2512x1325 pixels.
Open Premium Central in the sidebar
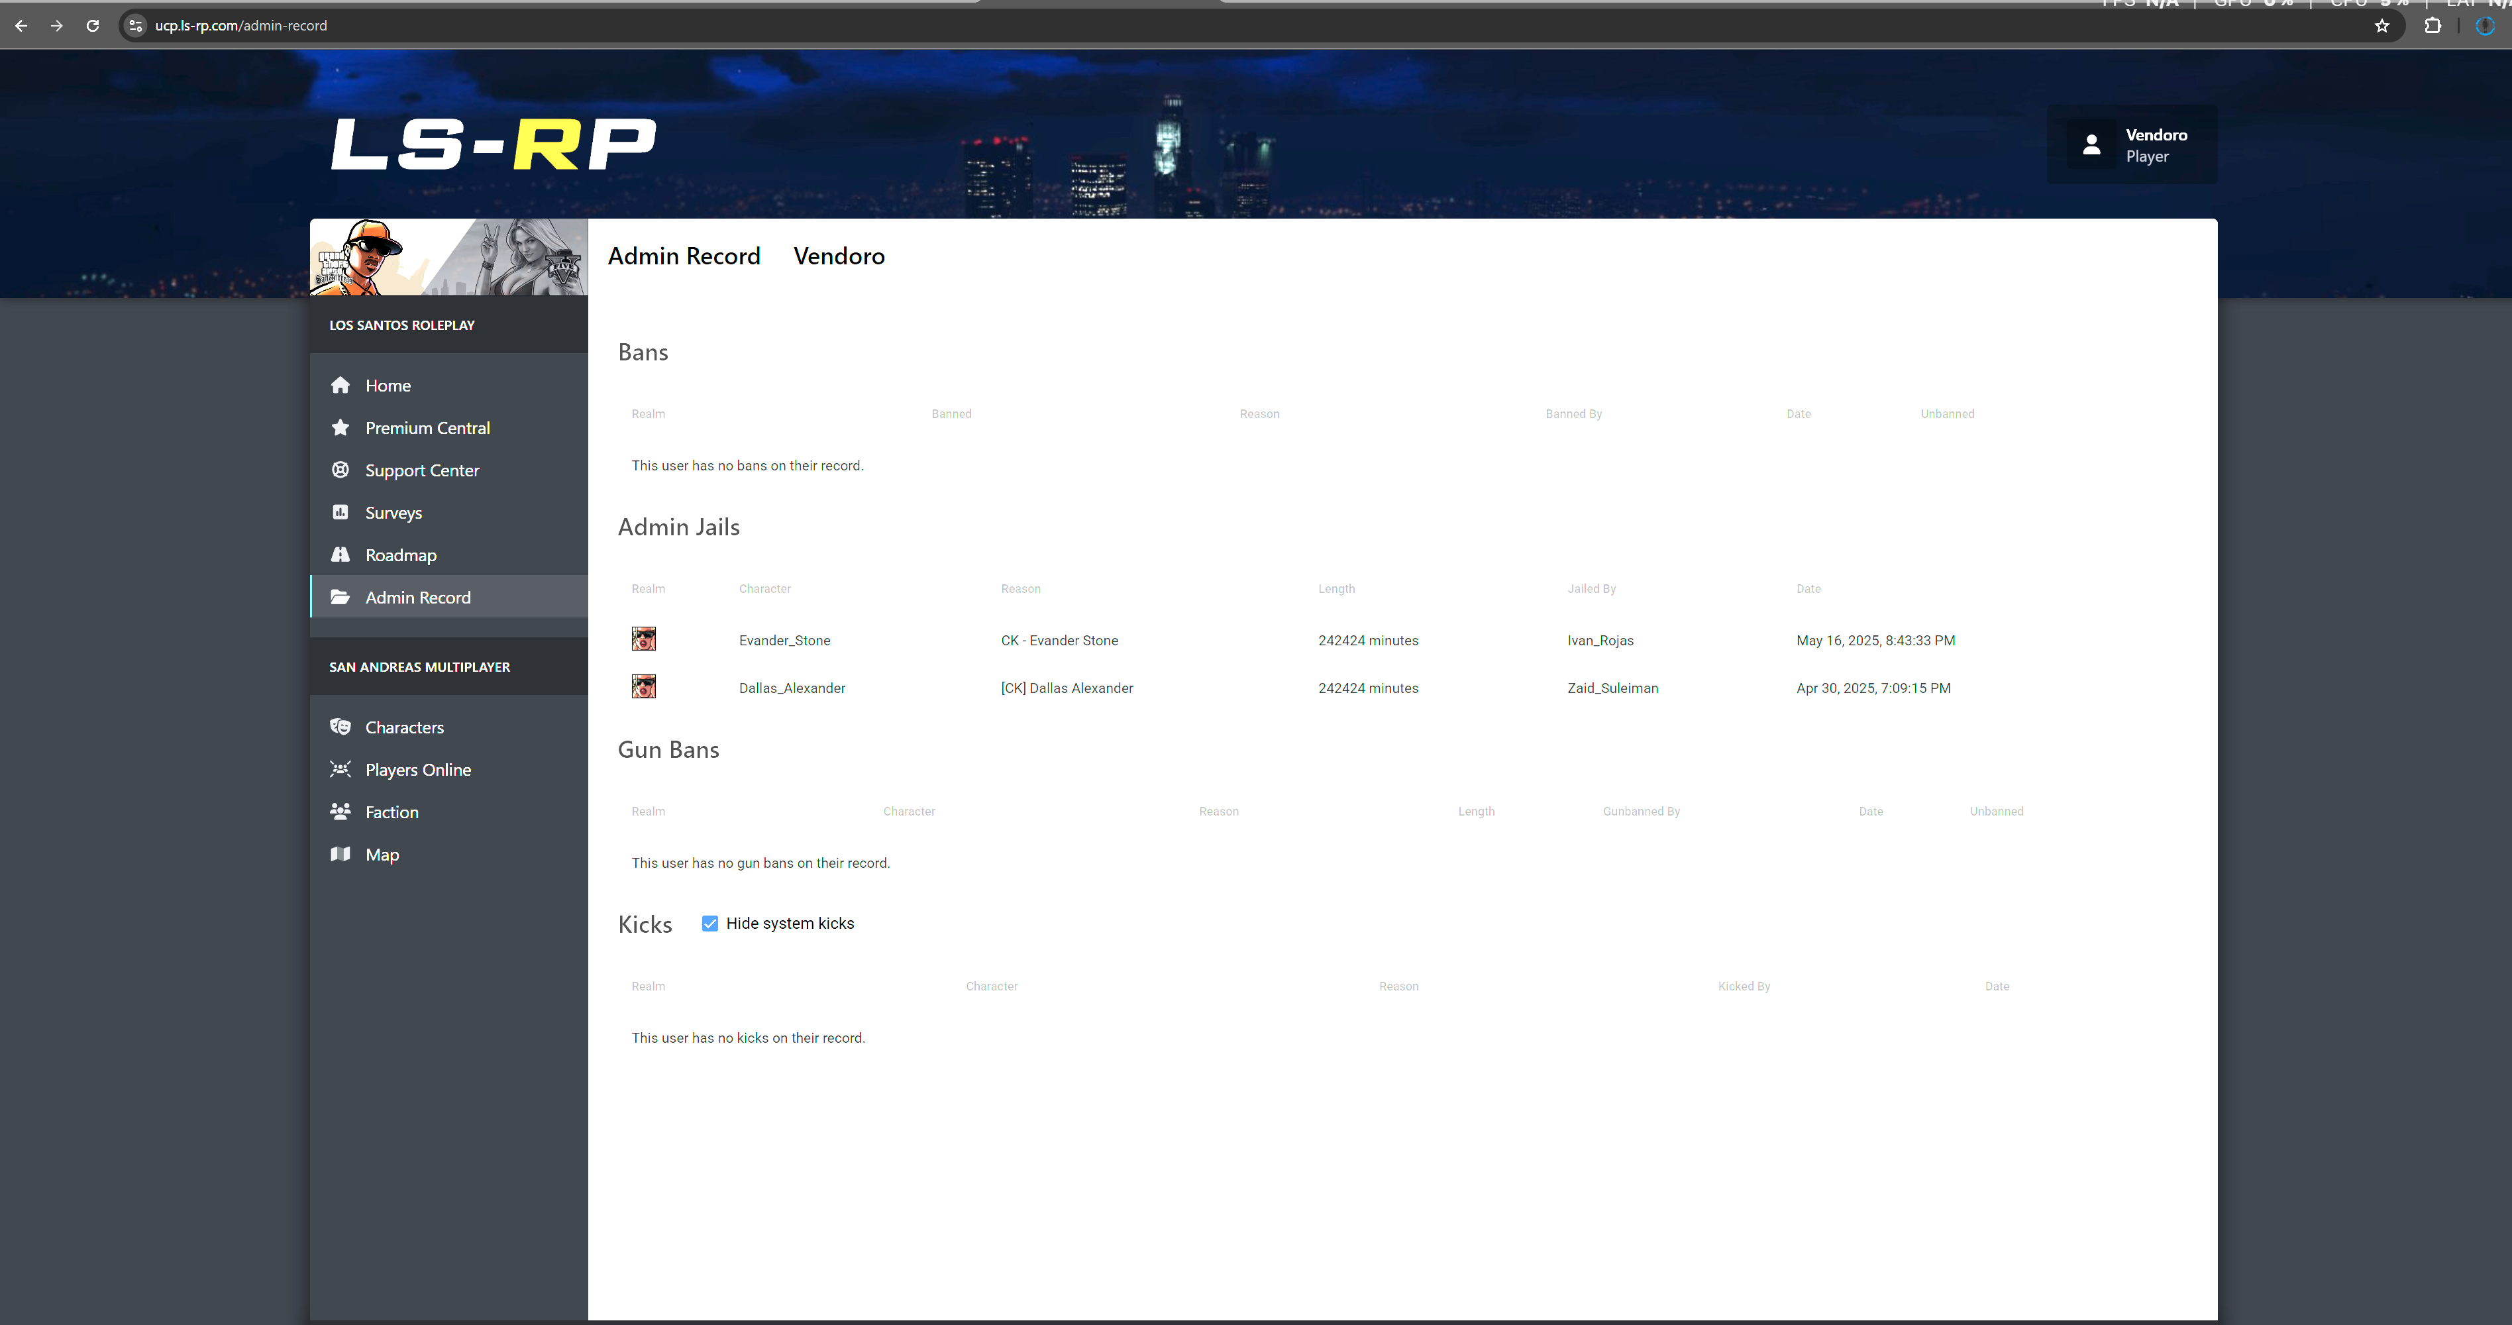(448, 427)
